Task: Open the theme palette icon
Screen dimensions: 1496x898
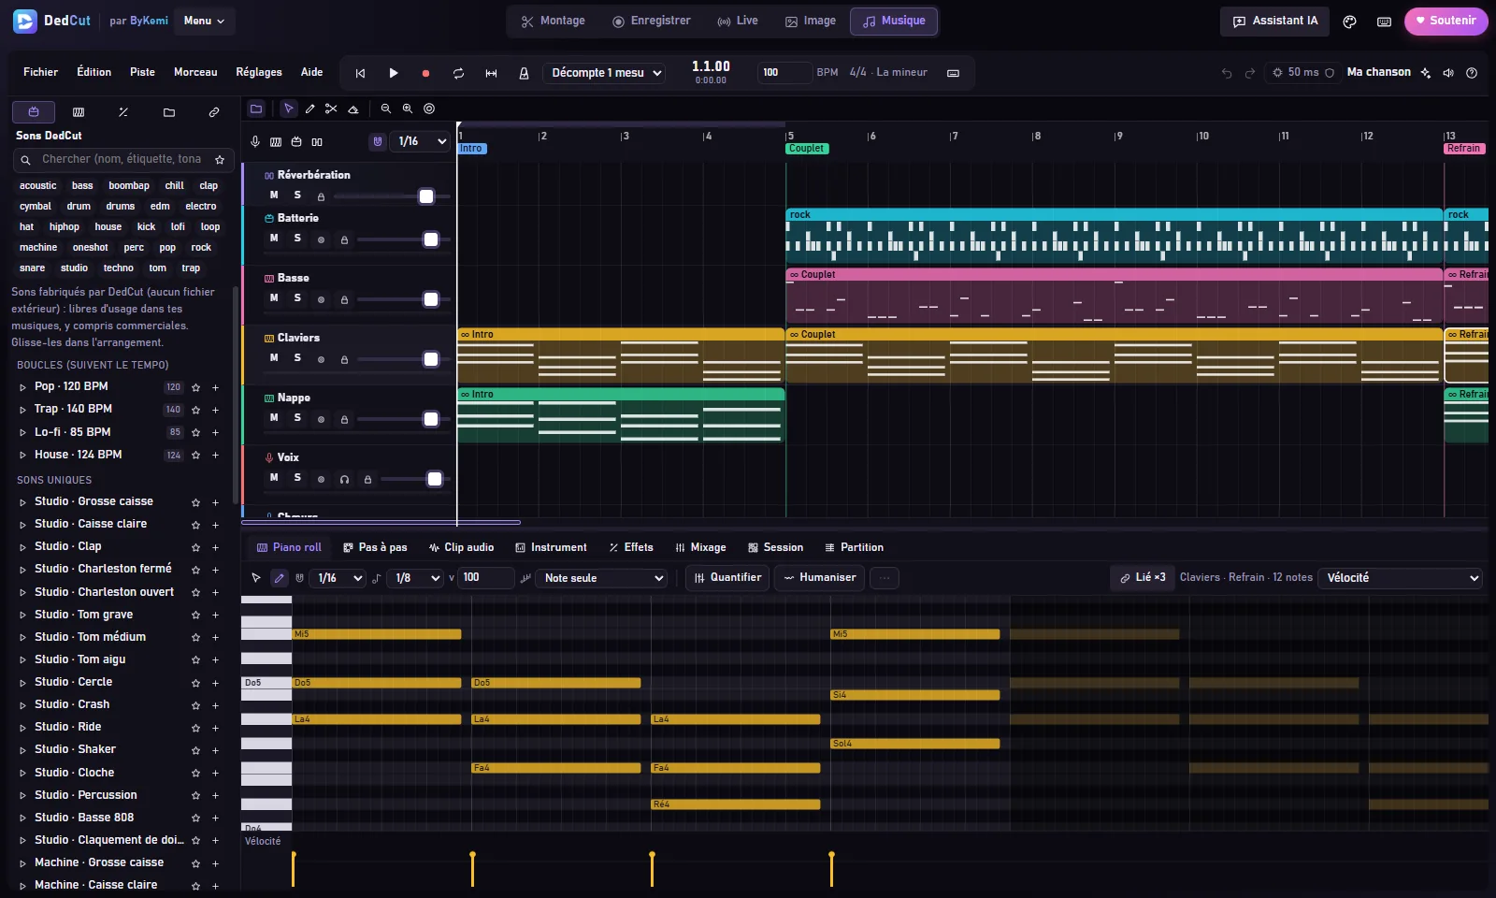Action: click(1349, 22)
